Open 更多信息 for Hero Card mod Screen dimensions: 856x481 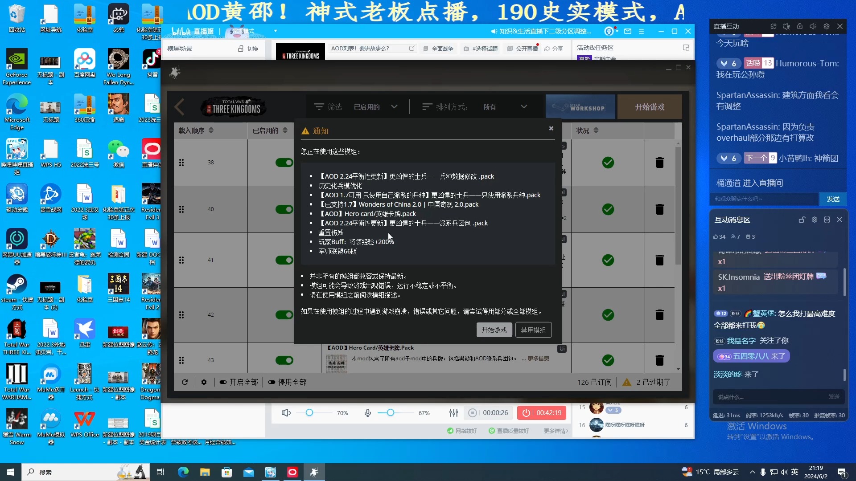click(538, 359)
